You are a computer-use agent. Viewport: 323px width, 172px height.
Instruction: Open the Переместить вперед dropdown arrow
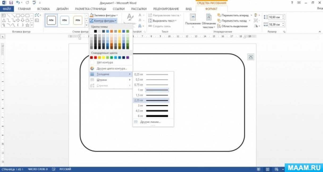(251, 15)
